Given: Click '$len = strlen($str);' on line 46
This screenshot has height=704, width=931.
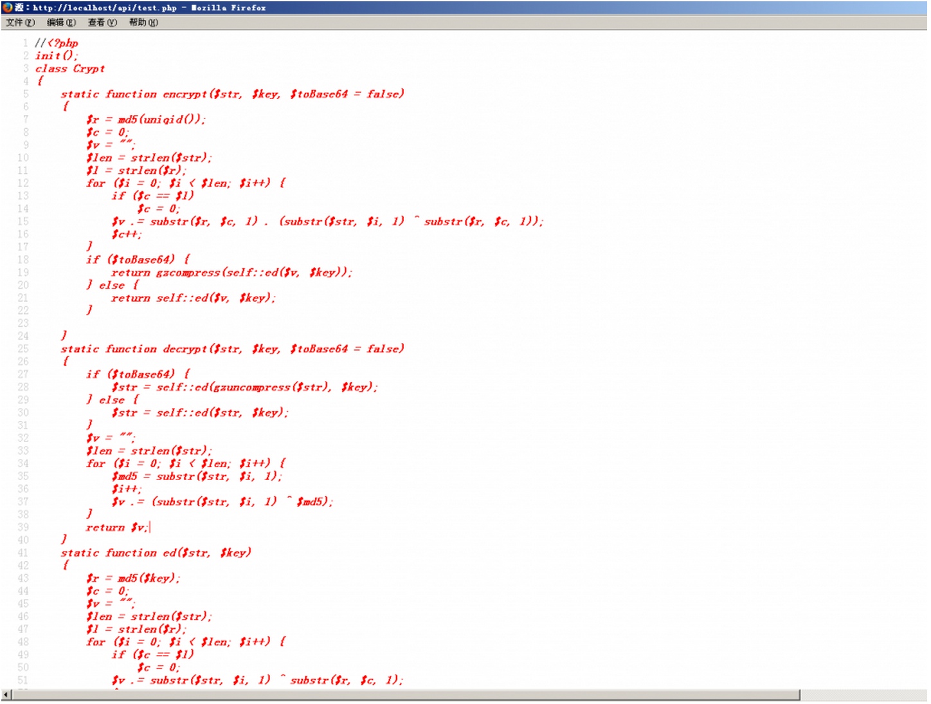Looking at the screenshot, I should pos(149,616).
